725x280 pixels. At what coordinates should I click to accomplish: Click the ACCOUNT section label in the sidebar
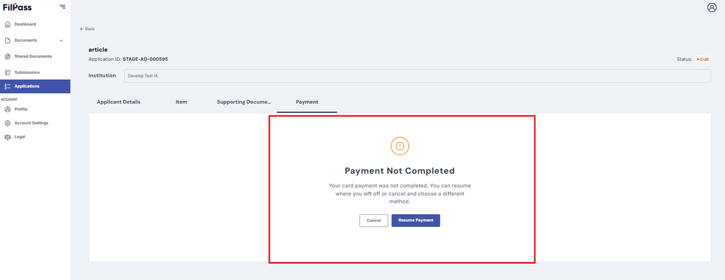(x=9, y=99)
